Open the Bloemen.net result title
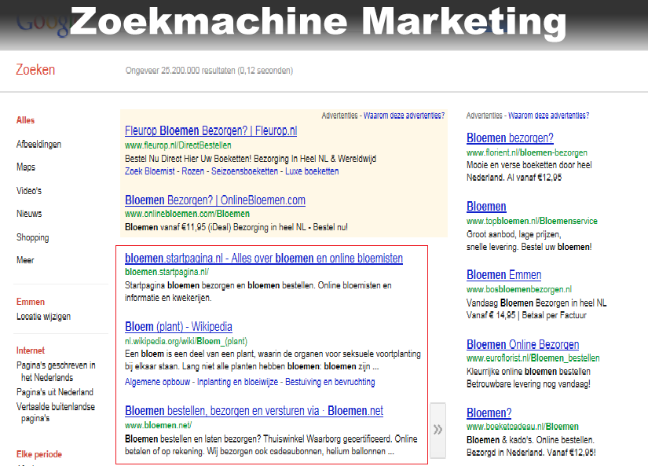Screen dimensions: 648x466 coord(254,410)
